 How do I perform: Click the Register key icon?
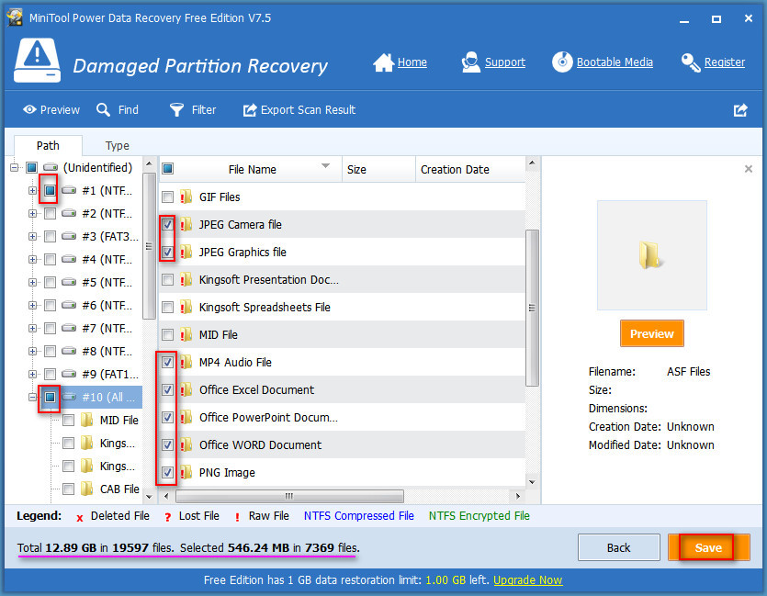691,62
